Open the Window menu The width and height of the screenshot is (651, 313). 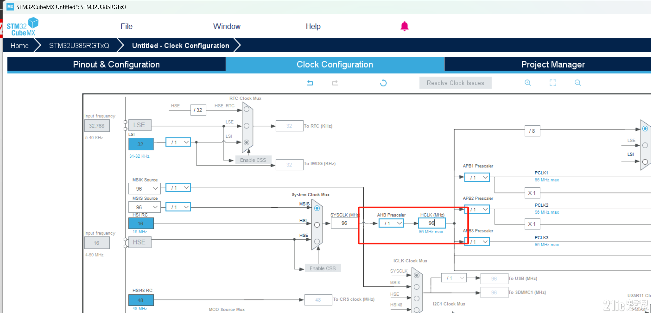point(227,27)
